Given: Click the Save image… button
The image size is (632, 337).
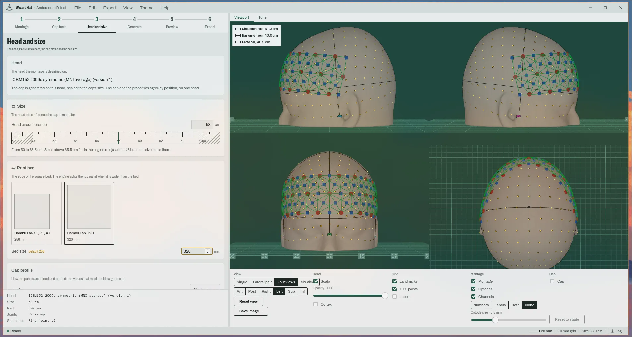Looking at the screenshot, I should point(251,311).
